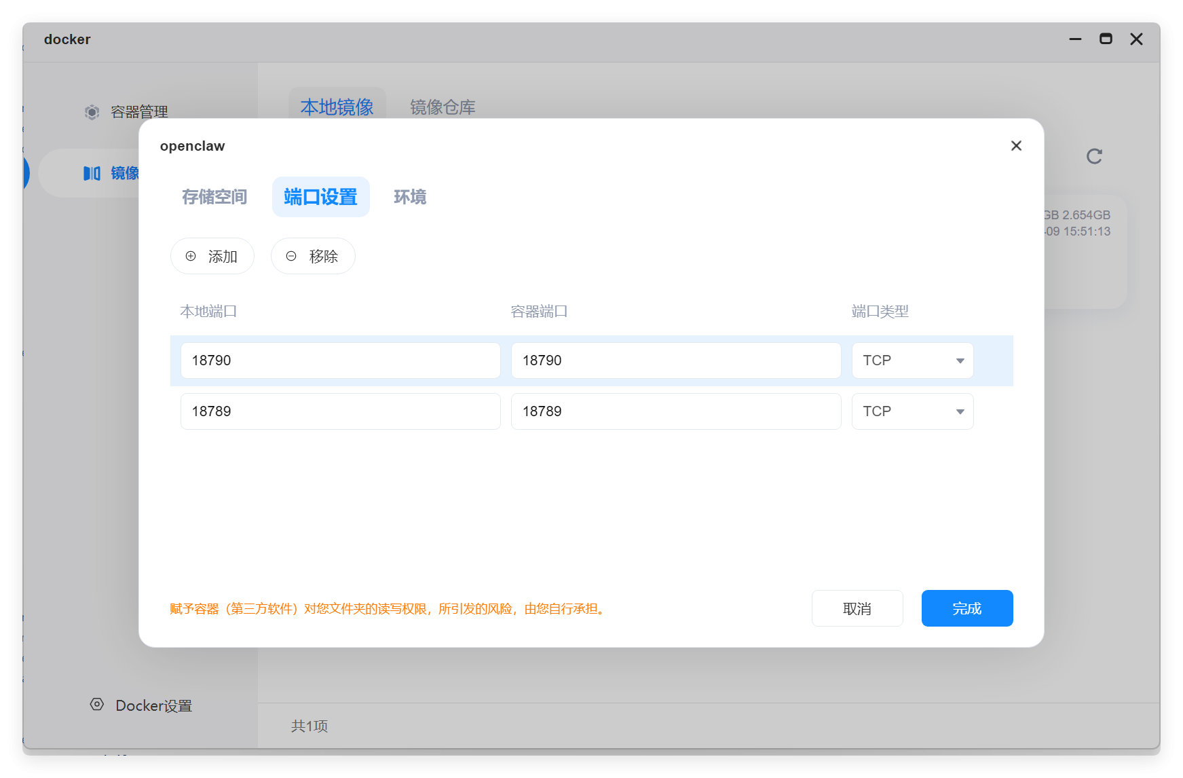1183x778 pixels.
Task: Click the plus icon to add port
Action: [191, 256]
